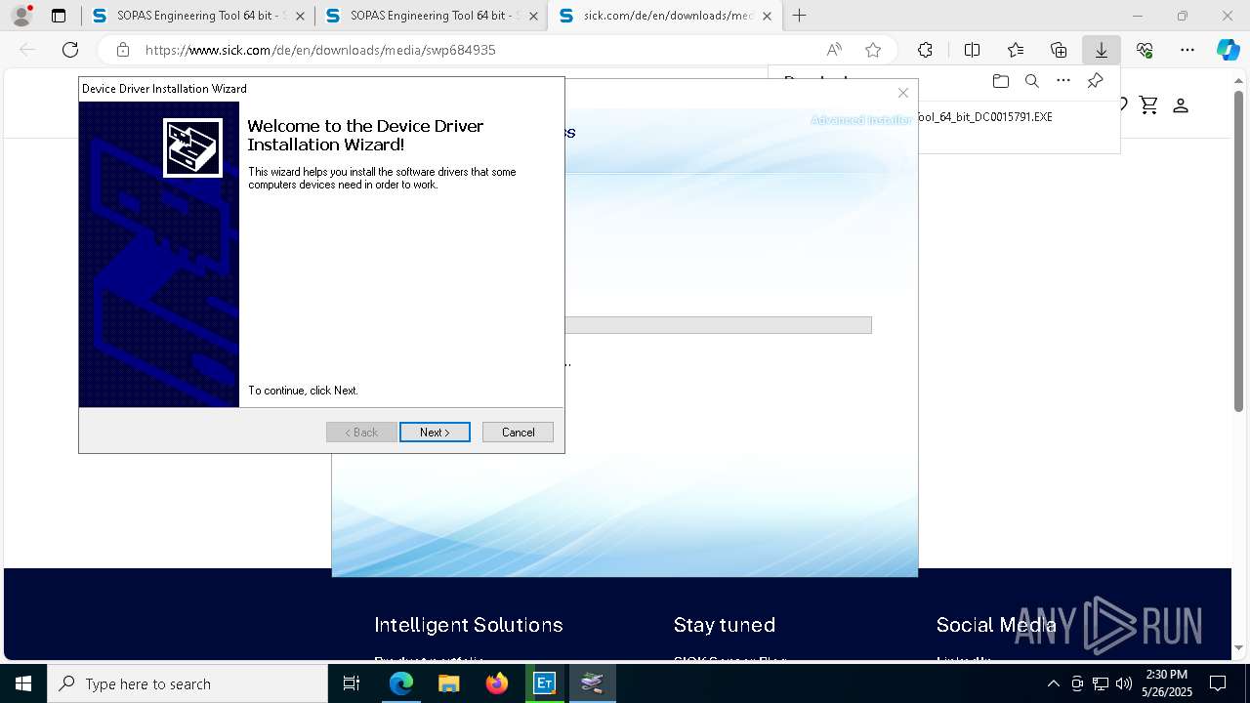Close the sick.com downloads tab
The width and height of the screenshot is (1250, 703).
[767, 16]
